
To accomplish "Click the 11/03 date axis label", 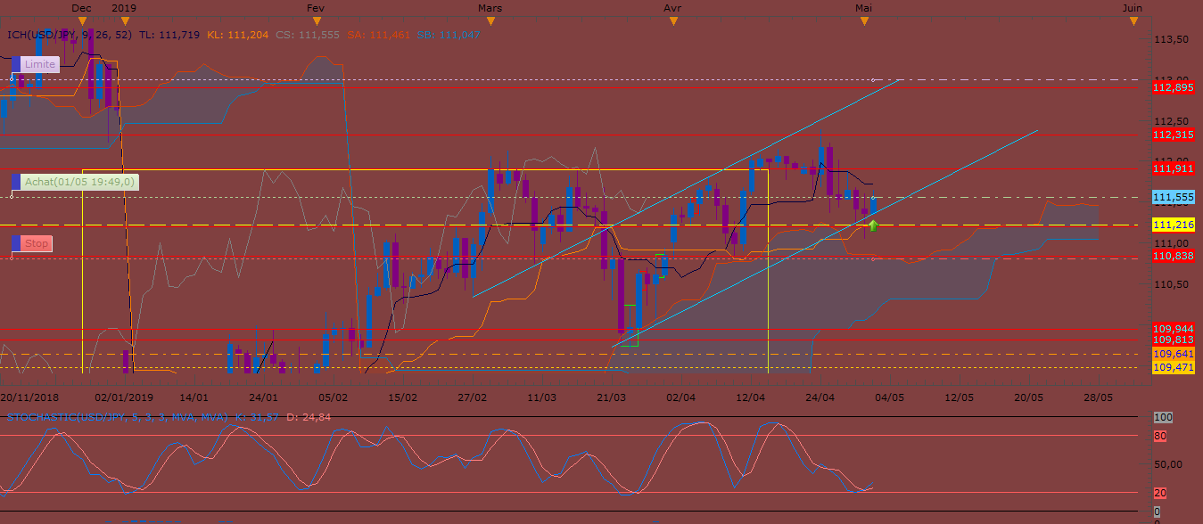I will click(x=541, y=397).
